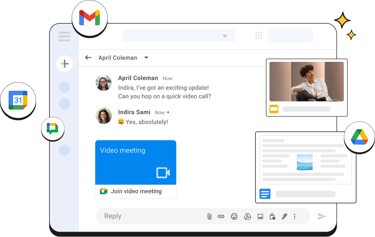
Task: Click the April Coleman conversation title
Action: [x=118, y=58]
